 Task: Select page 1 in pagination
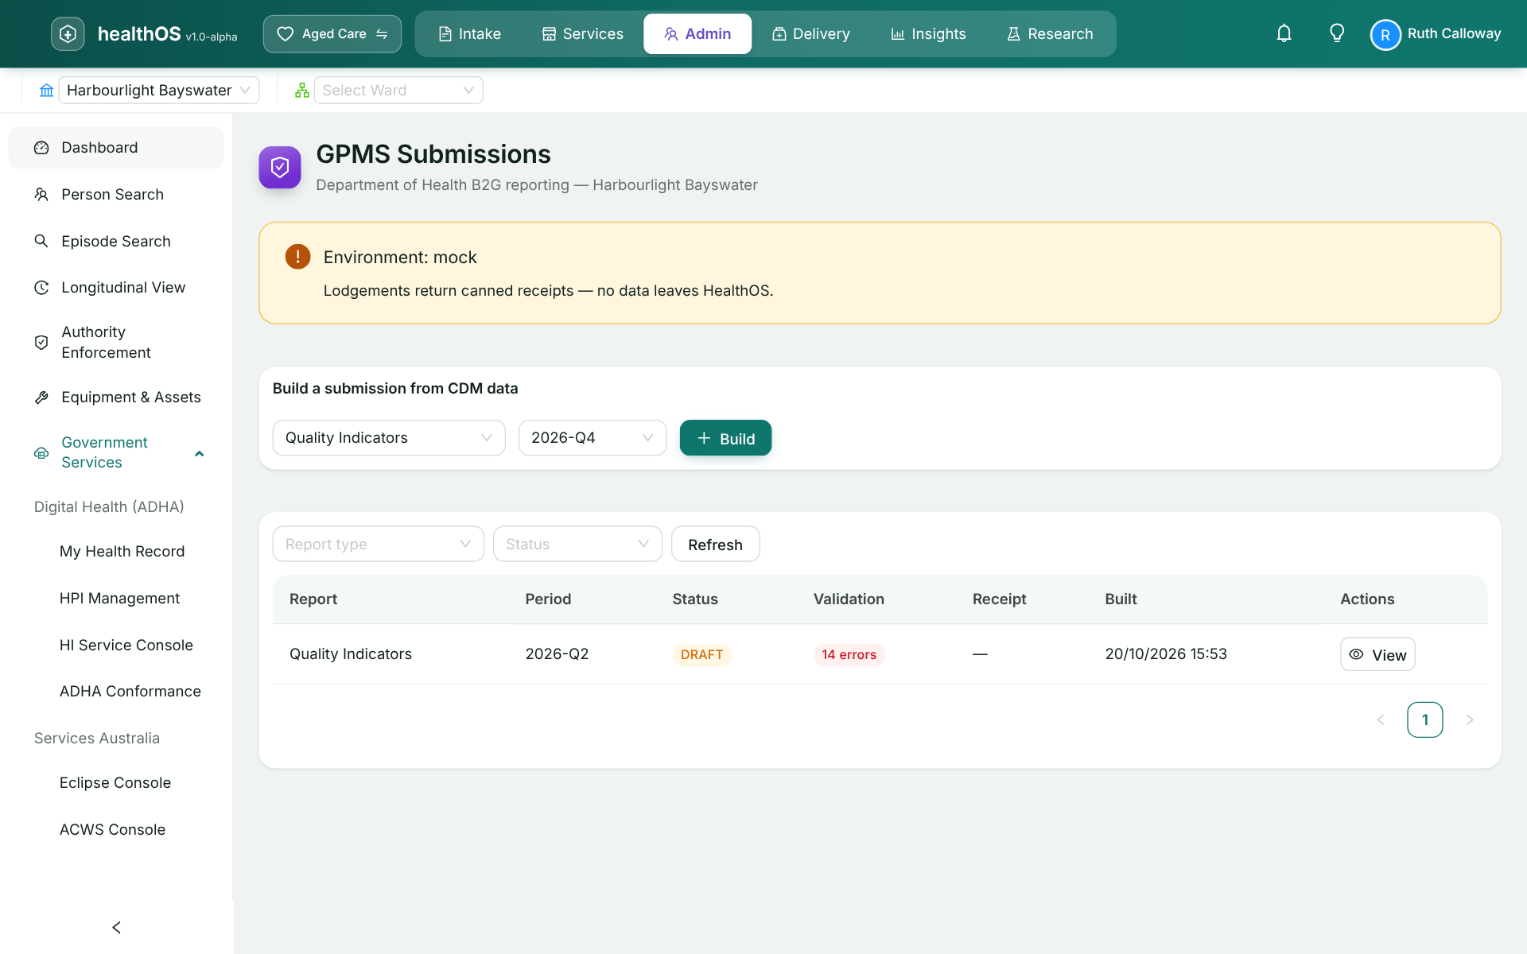tap(1424, 719)
